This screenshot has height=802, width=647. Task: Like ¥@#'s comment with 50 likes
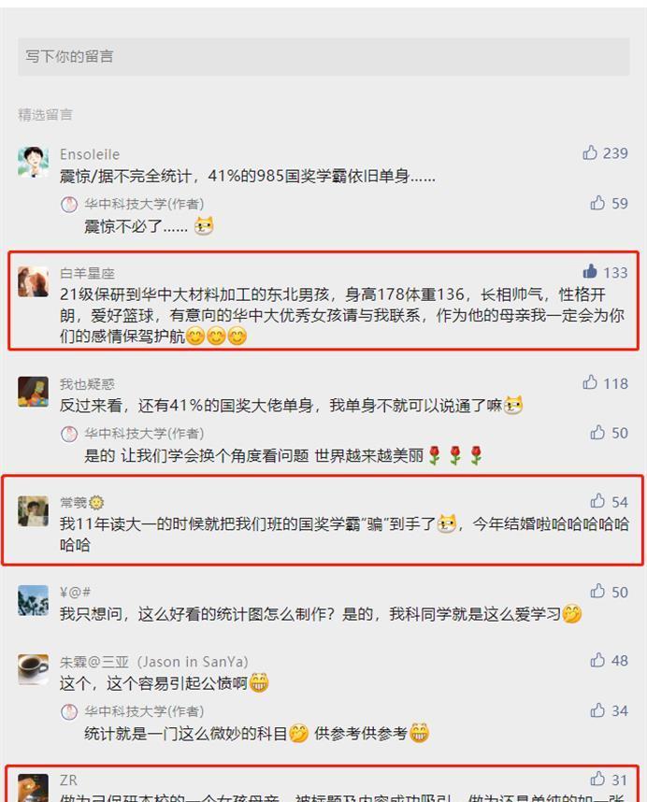[597, 592]
